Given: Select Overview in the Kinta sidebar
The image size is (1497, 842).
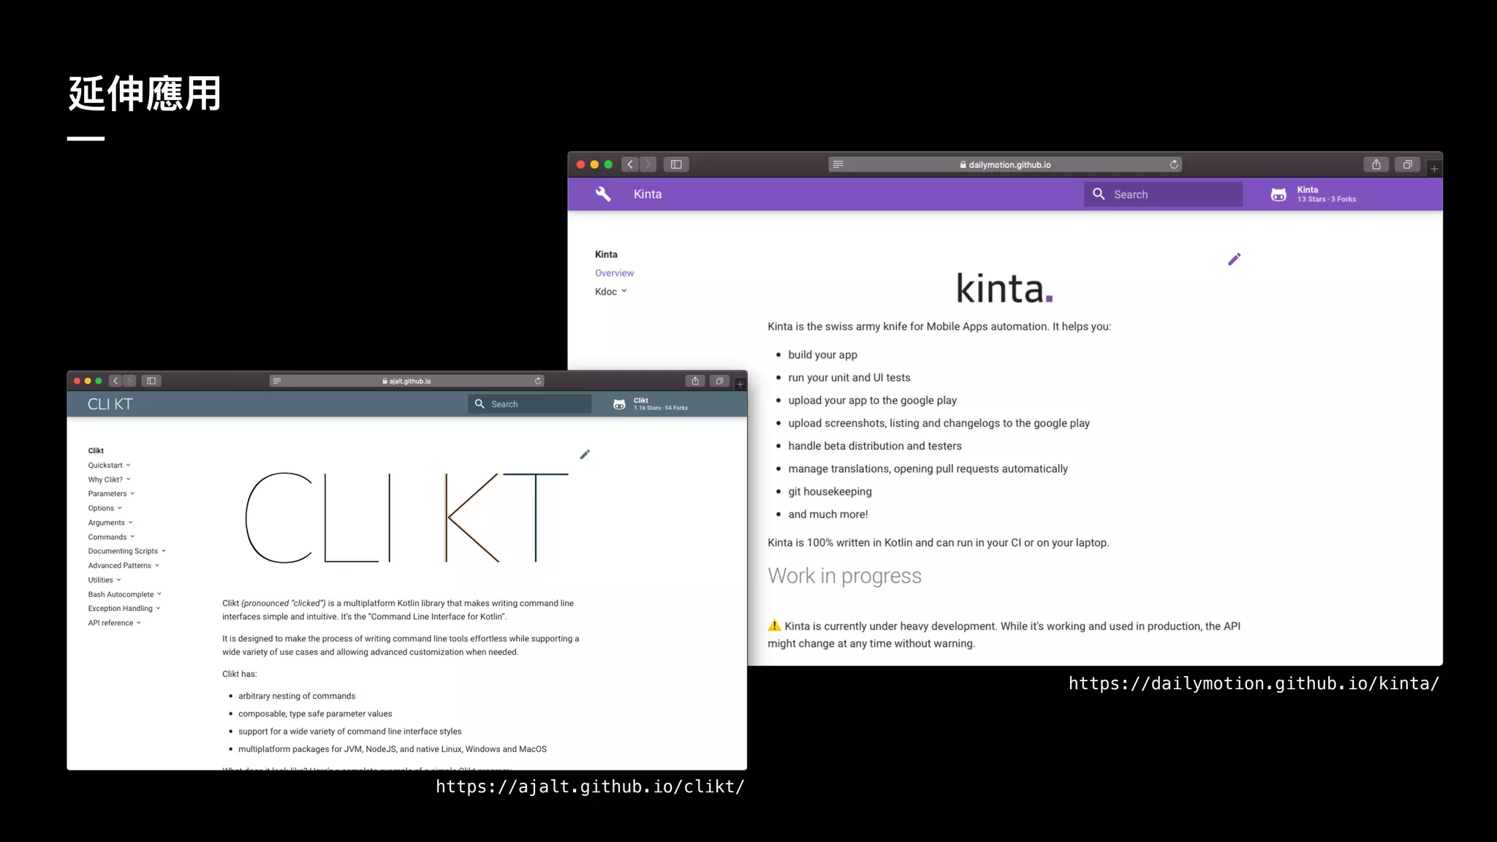Looking at the screenshot, I should point(614,273).
